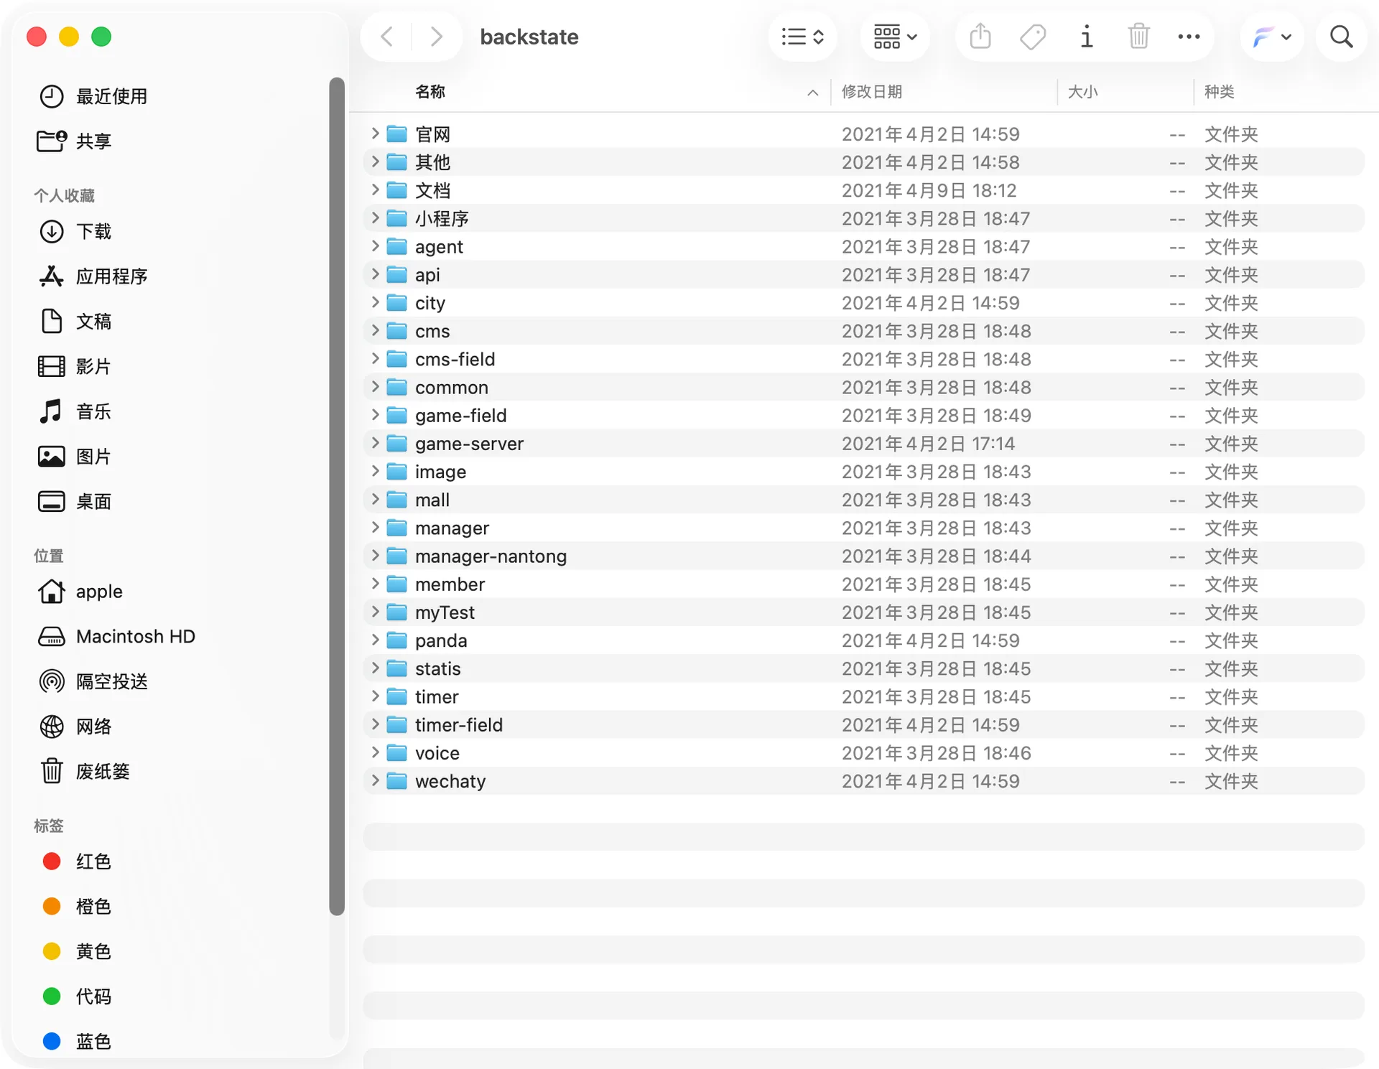Screen dimensions: 1379x1069
Task: Open the colorful app extension dropdown
Action: (x=1271, y=37)
